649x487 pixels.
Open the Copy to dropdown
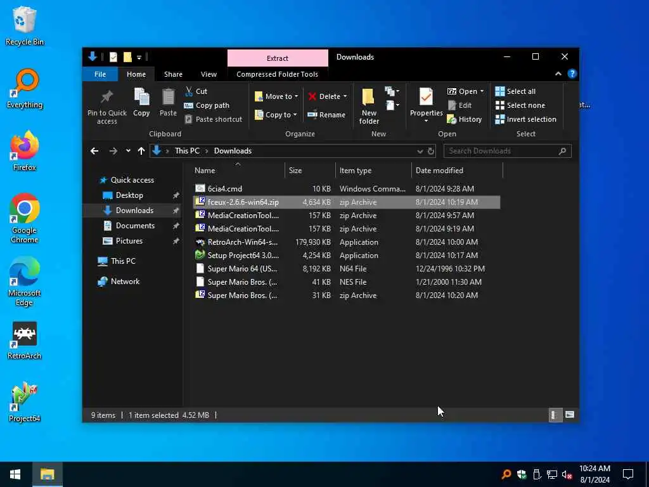pyautogui.click(x=276, y=115)
